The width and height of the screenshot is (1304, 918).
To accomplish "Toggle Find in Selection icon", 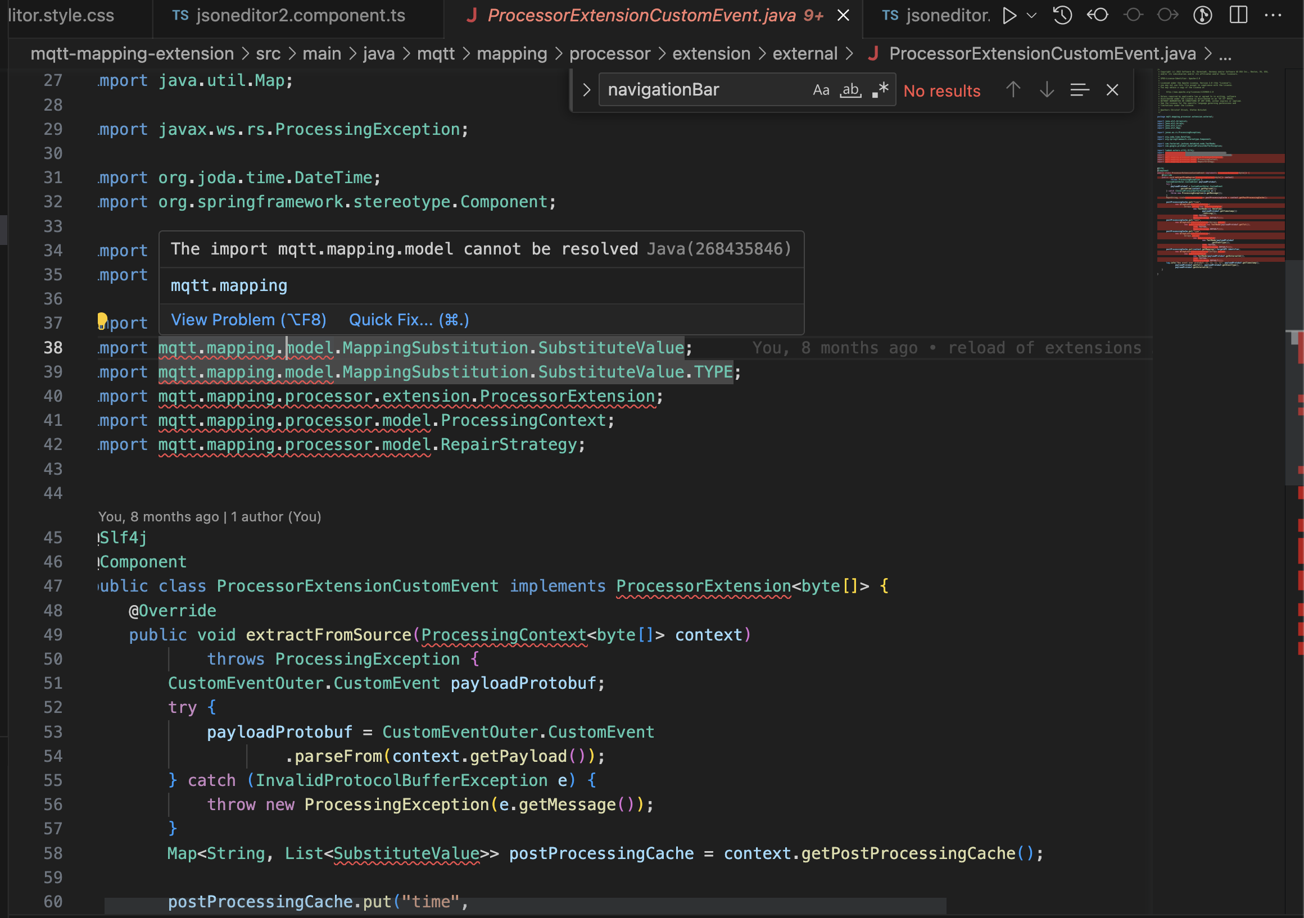I will pyautogui.click(x=1079, y=90).
